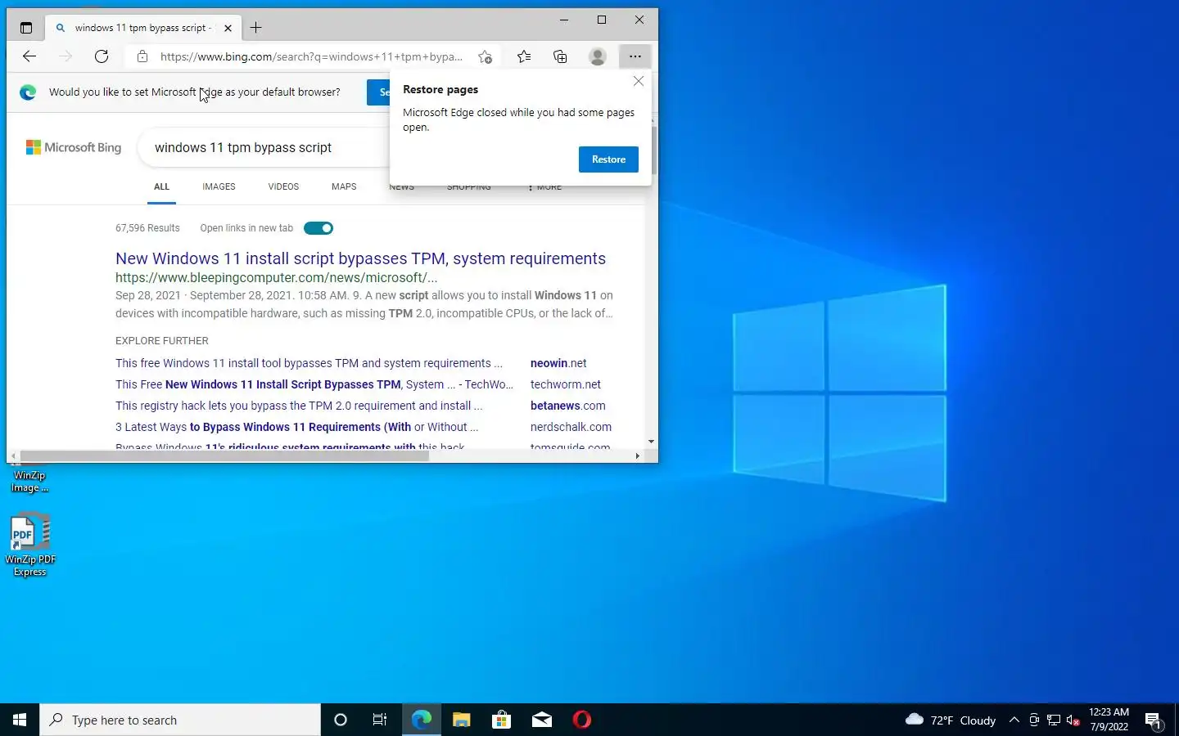Viewport: 1179px width, 736px height.
Task: Close the windows 11 tpm bypass script tab
Action: click(x=228, y=28)
